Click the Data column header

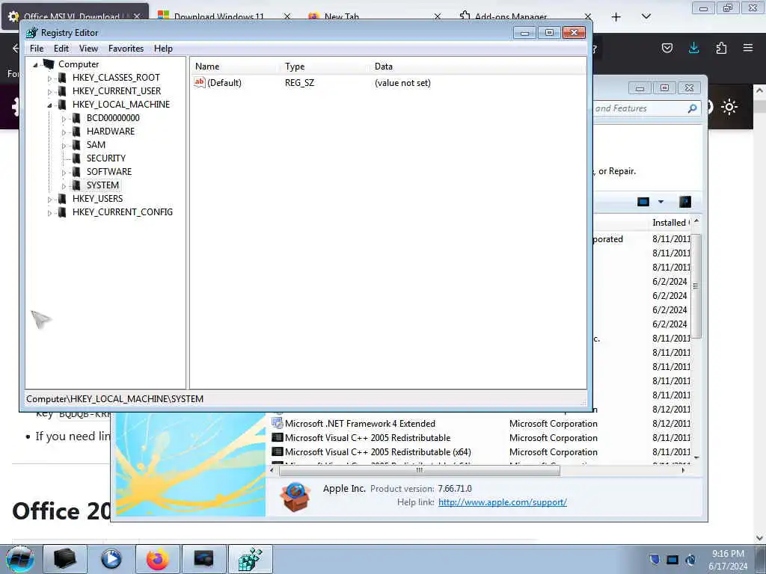tap(384, 67)
